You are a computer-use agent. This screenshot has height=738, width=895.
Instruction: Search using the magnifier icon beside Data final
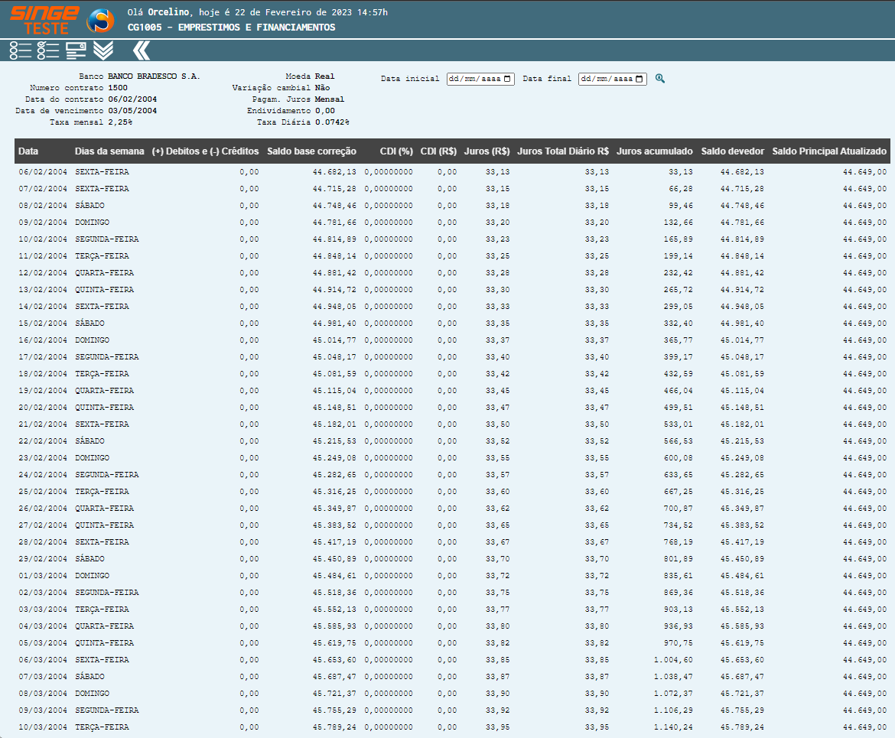(x=660, y=79)
